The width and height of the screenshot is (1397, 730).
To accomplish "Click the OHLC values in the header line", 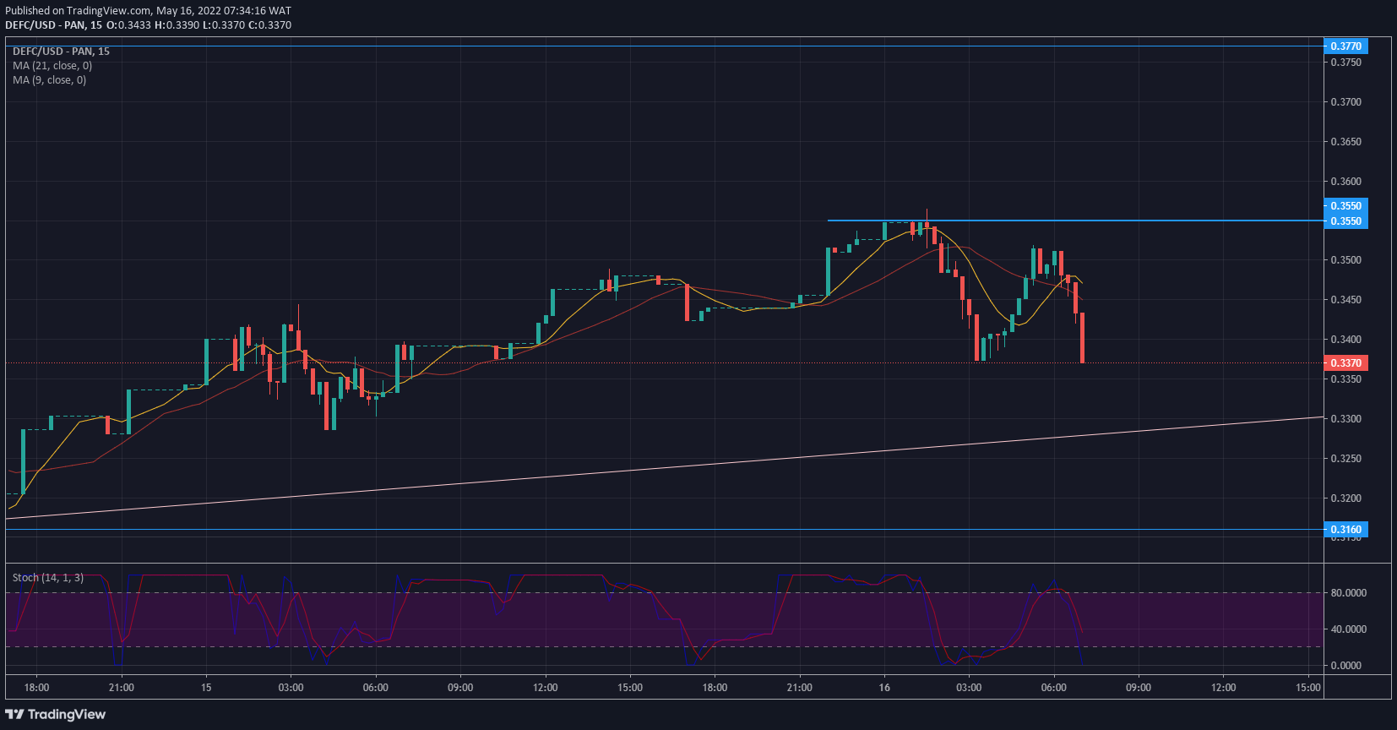I will (x=199, y=25).
